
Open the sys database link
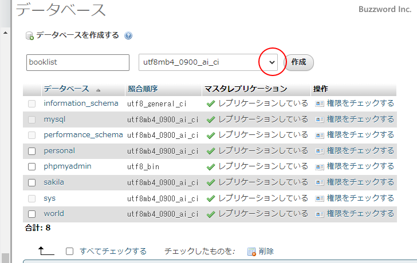tap(49, 198)
